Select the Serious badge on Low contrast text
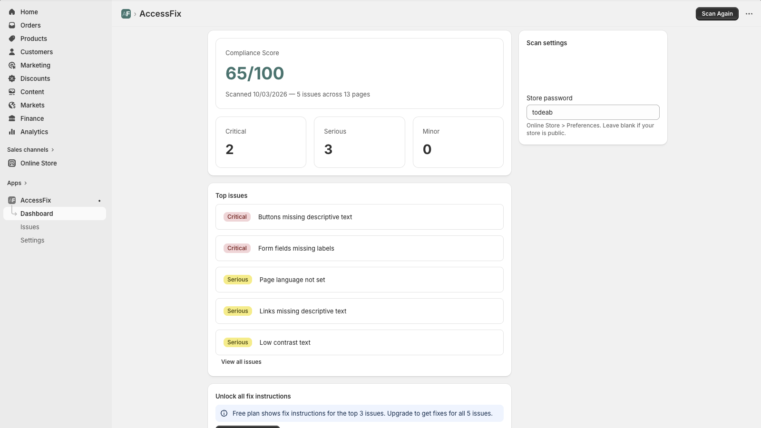Image resolution: width=761 pixels, height=428 pixels. (237, 342)
